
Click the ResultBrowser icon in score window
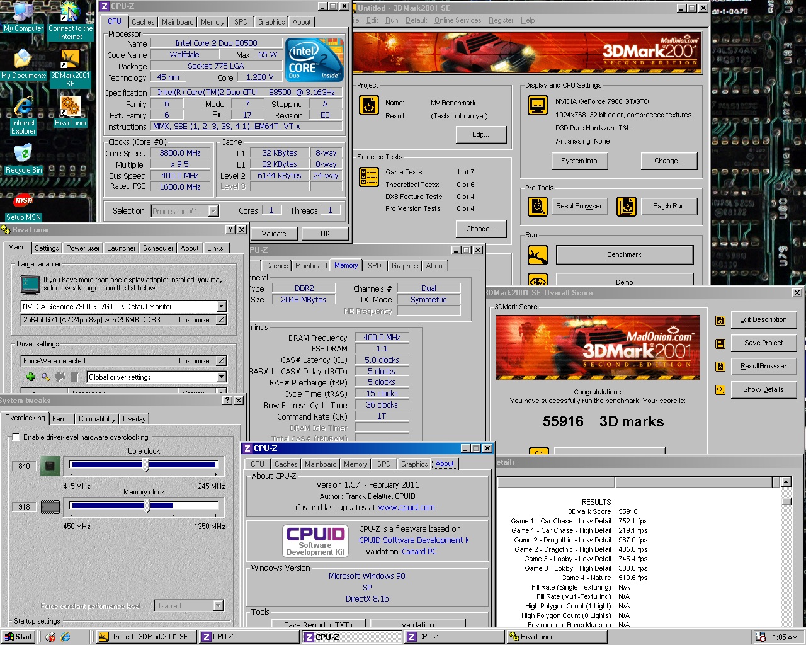coord(720,367)
